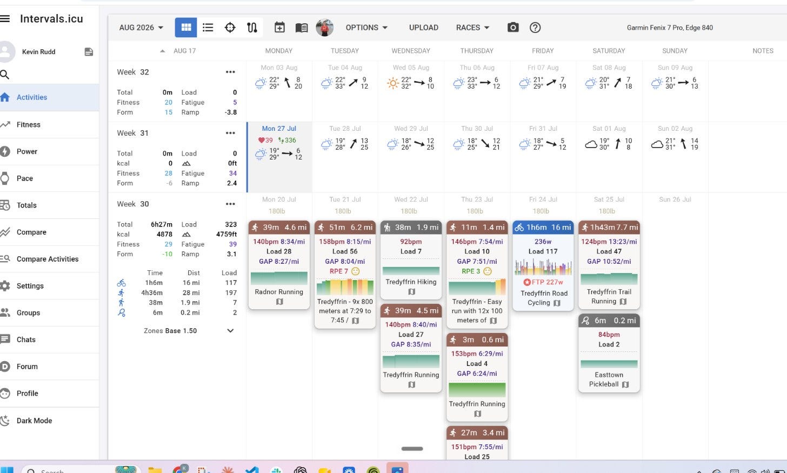Viewport: 787px width, 473px height.
Task: Open the hamburger menu next to Intervals.icu
Action: point(5,19)
